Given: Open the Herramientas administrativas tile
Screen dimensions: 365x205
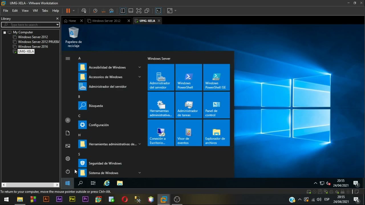Looking at the screenshot, I should 161,105.
